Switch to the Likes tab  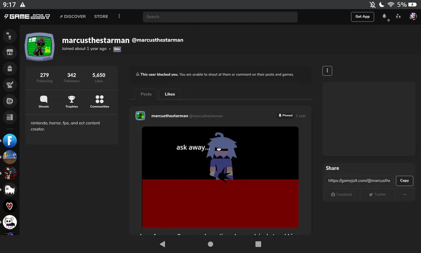170,94
